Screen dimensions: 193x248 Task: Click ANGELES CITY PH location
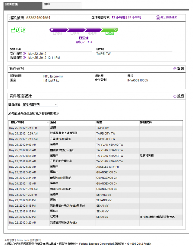coord(107,167)
